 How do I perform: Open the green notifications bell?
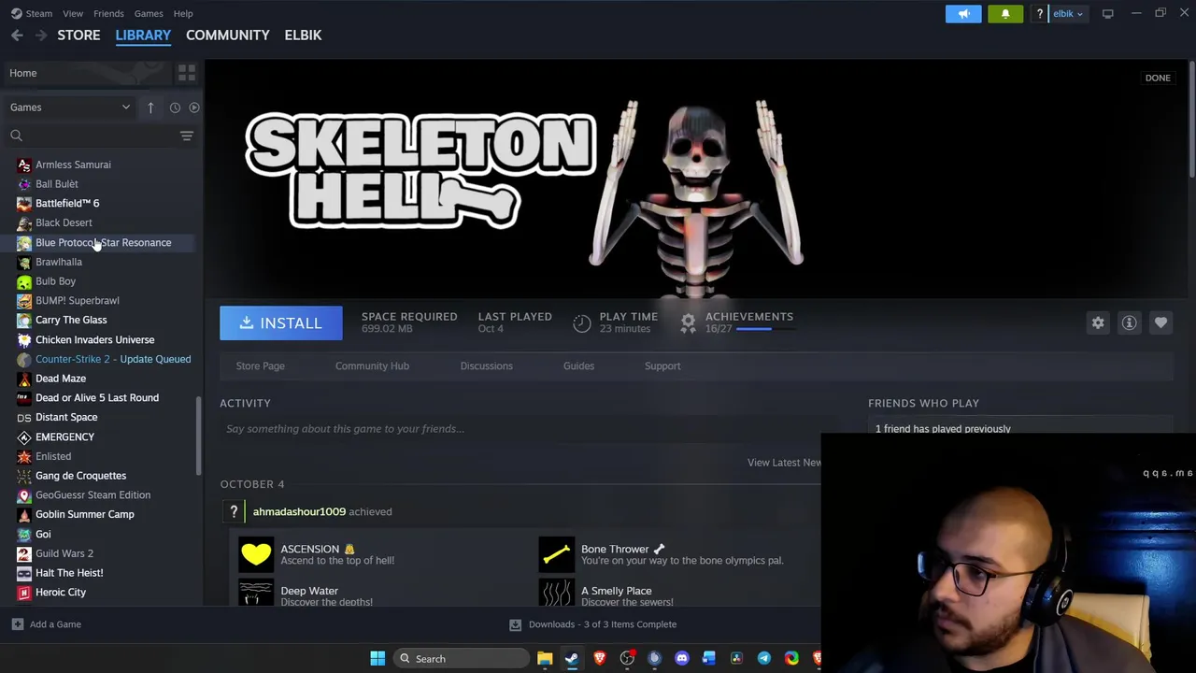click(x=1005, y=14)
